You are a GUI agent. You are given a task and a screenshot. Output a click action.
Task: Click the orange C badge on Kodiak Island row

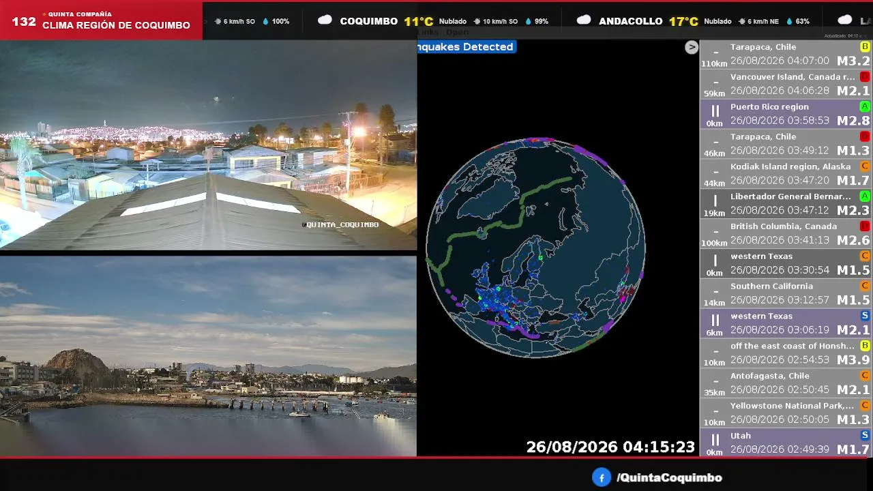865,166
